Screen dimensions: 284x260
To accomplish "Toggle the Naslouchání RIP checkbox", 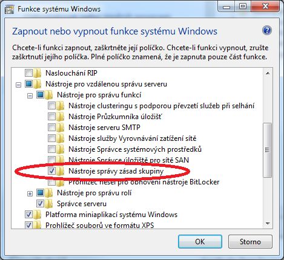I will (x=28, y=73).
